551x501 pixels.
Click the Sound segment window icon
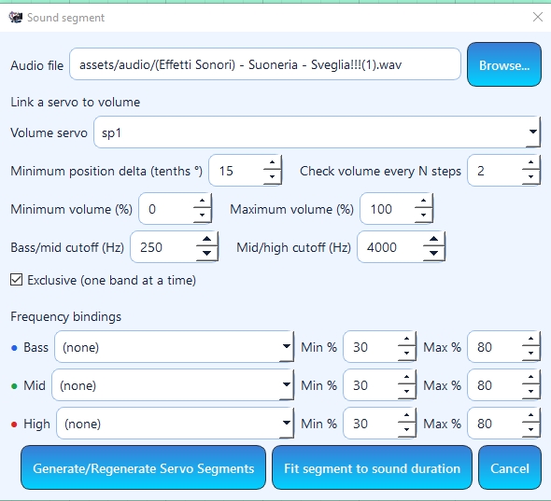(16, 17)
